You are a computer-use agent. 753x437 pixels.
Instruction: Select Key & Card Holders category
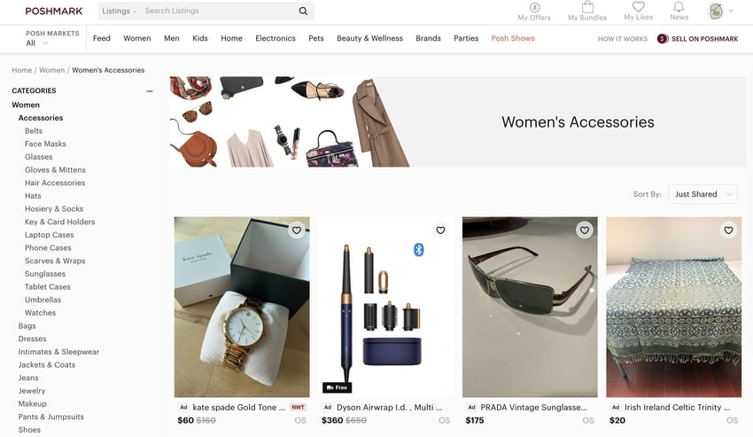[x=59, y=222]
